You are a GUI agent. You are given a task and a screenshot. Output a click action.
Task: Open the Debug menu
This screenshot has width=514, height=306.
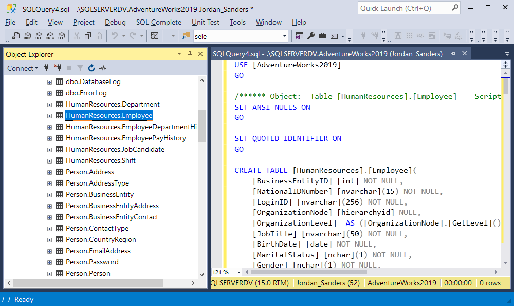pos(115,22)
